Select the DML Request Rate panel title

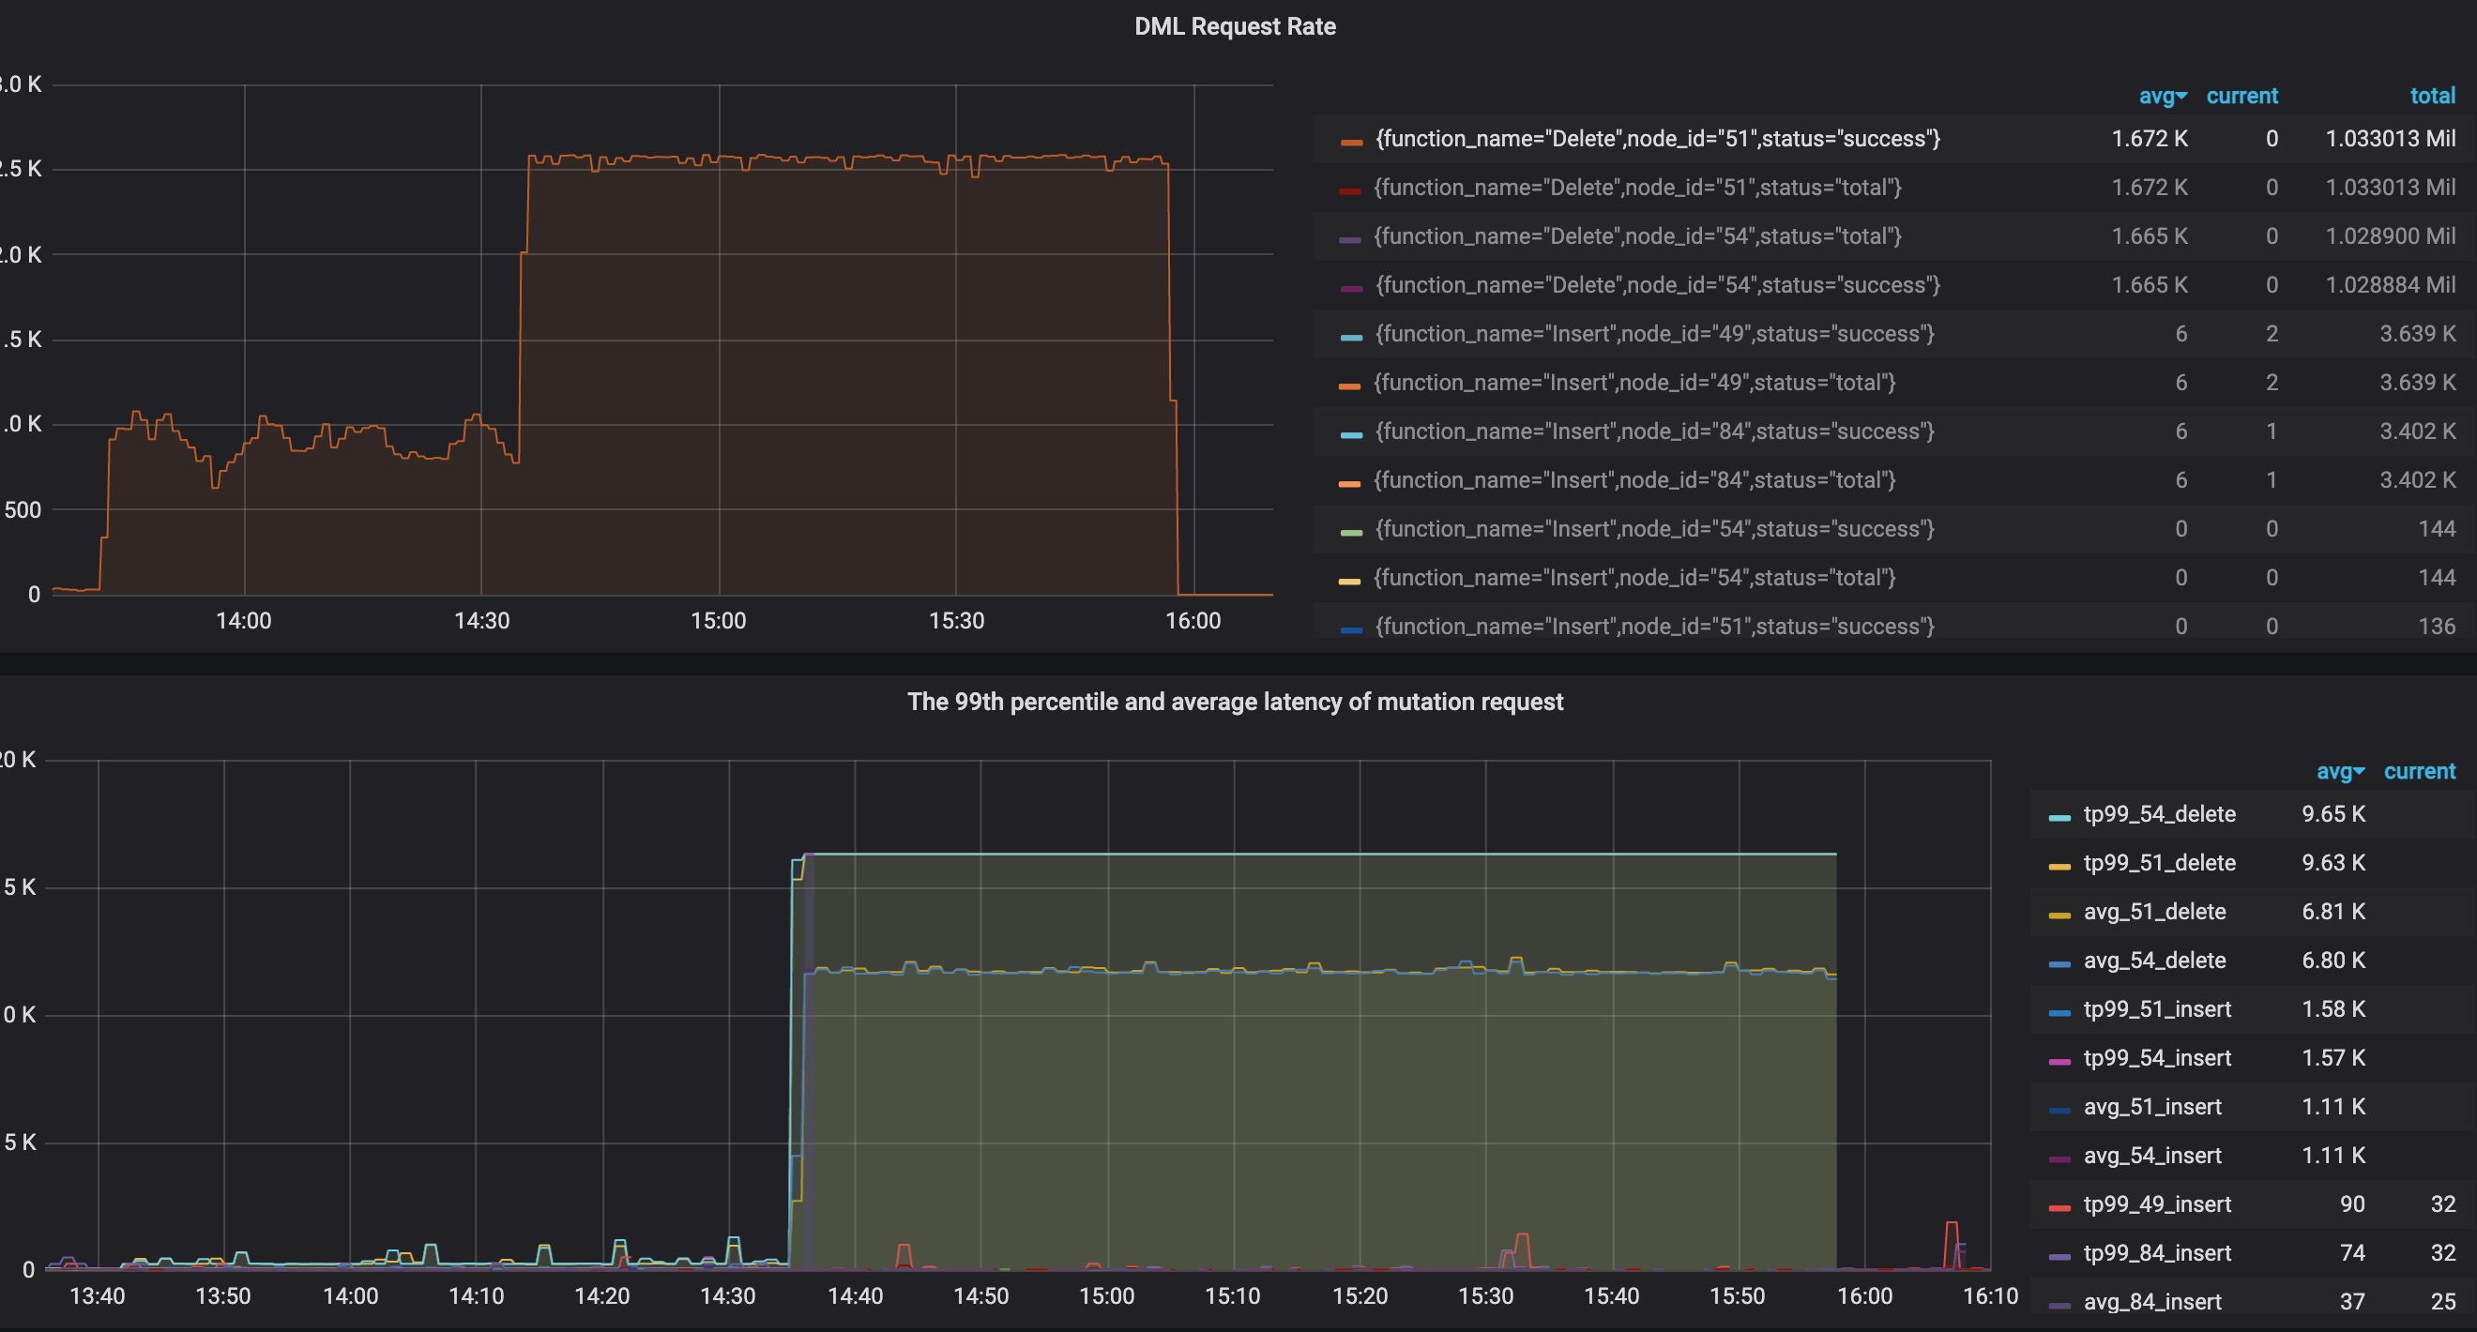[x=1235, y=26]
